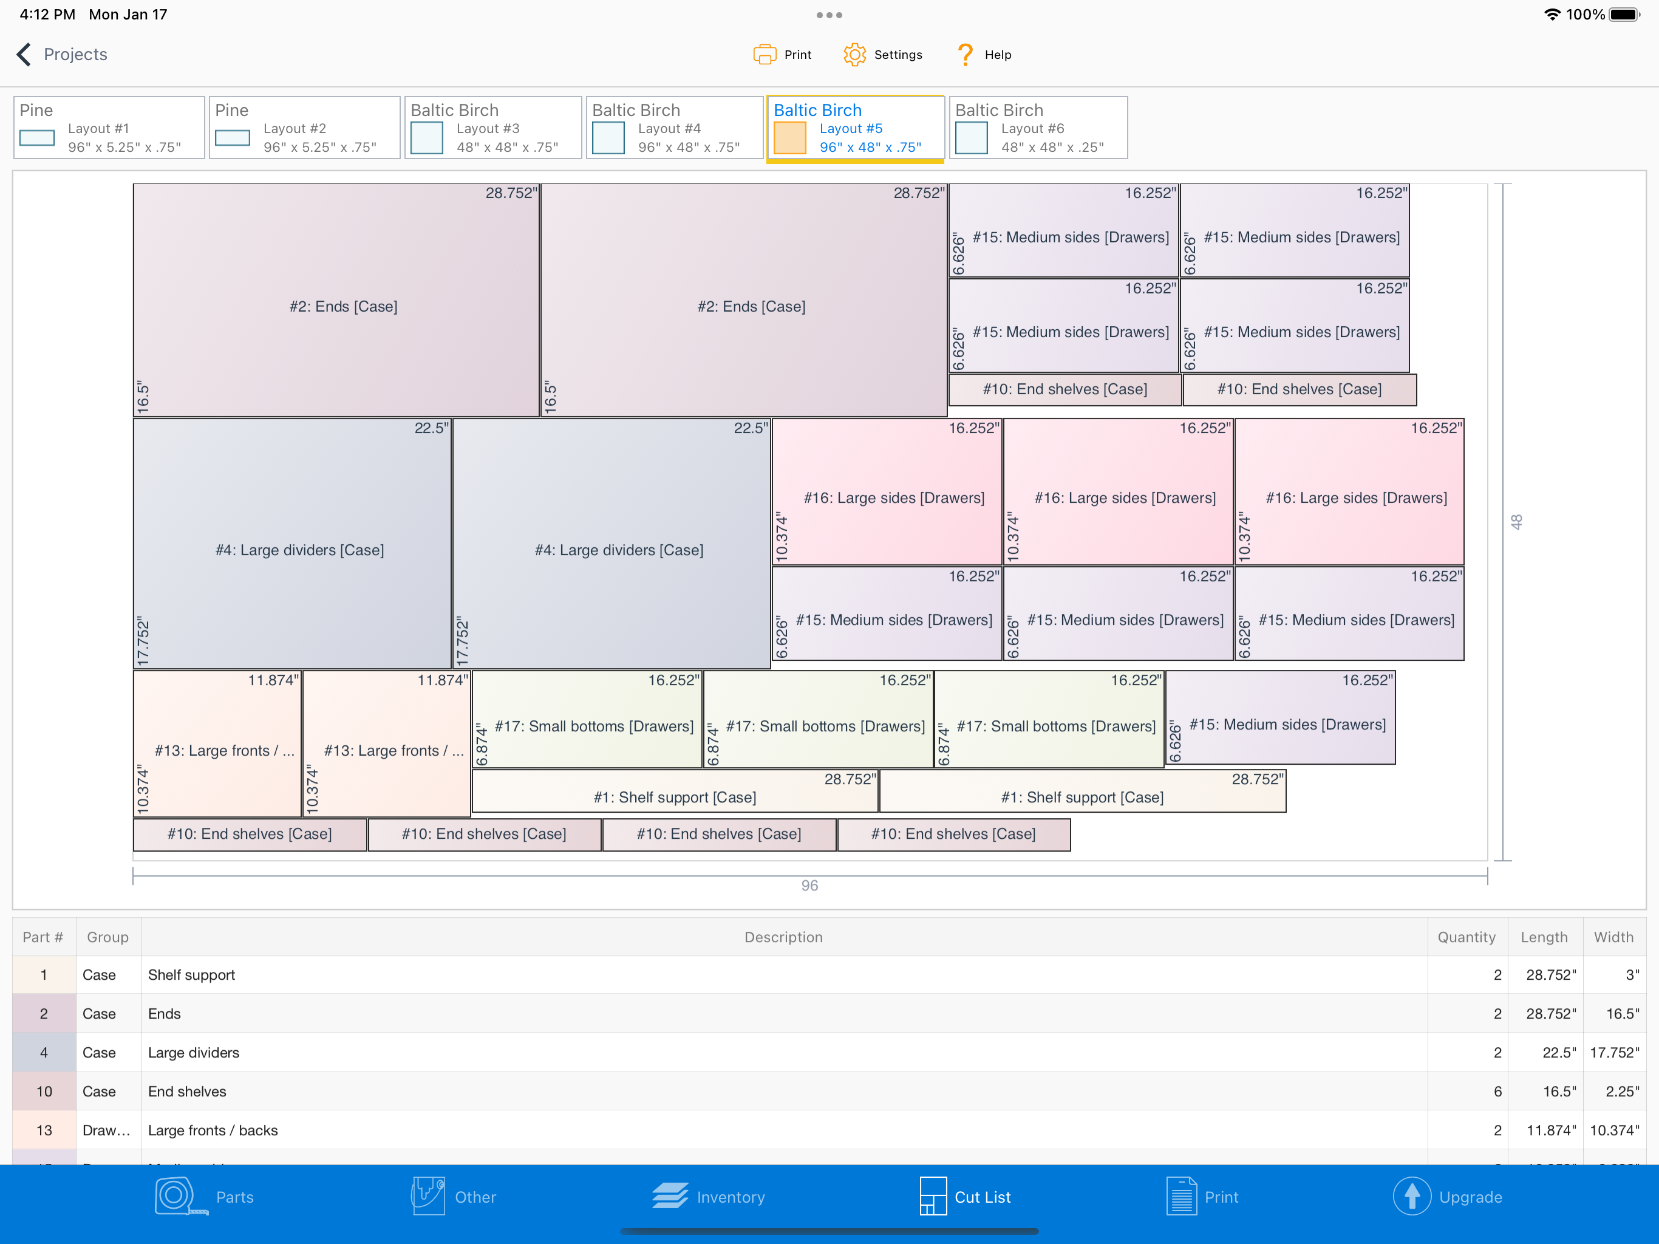1659x1244 pixels.
Task: Tap the back chevron next to Projects
Action: (x=24, y=54)
